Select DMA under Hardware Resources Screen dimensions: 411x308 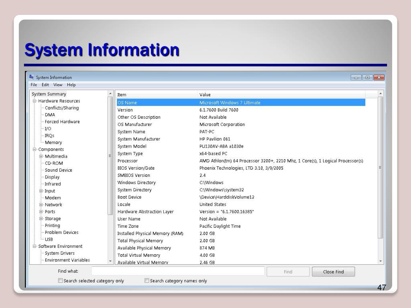click(x=50, y=115)
